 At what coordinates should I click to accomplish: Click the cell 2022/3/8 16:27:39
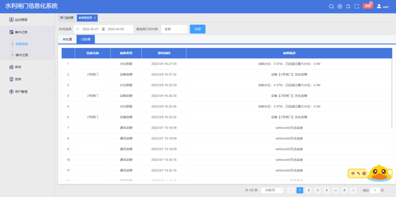pyautogui.click(x=164, y=64)
